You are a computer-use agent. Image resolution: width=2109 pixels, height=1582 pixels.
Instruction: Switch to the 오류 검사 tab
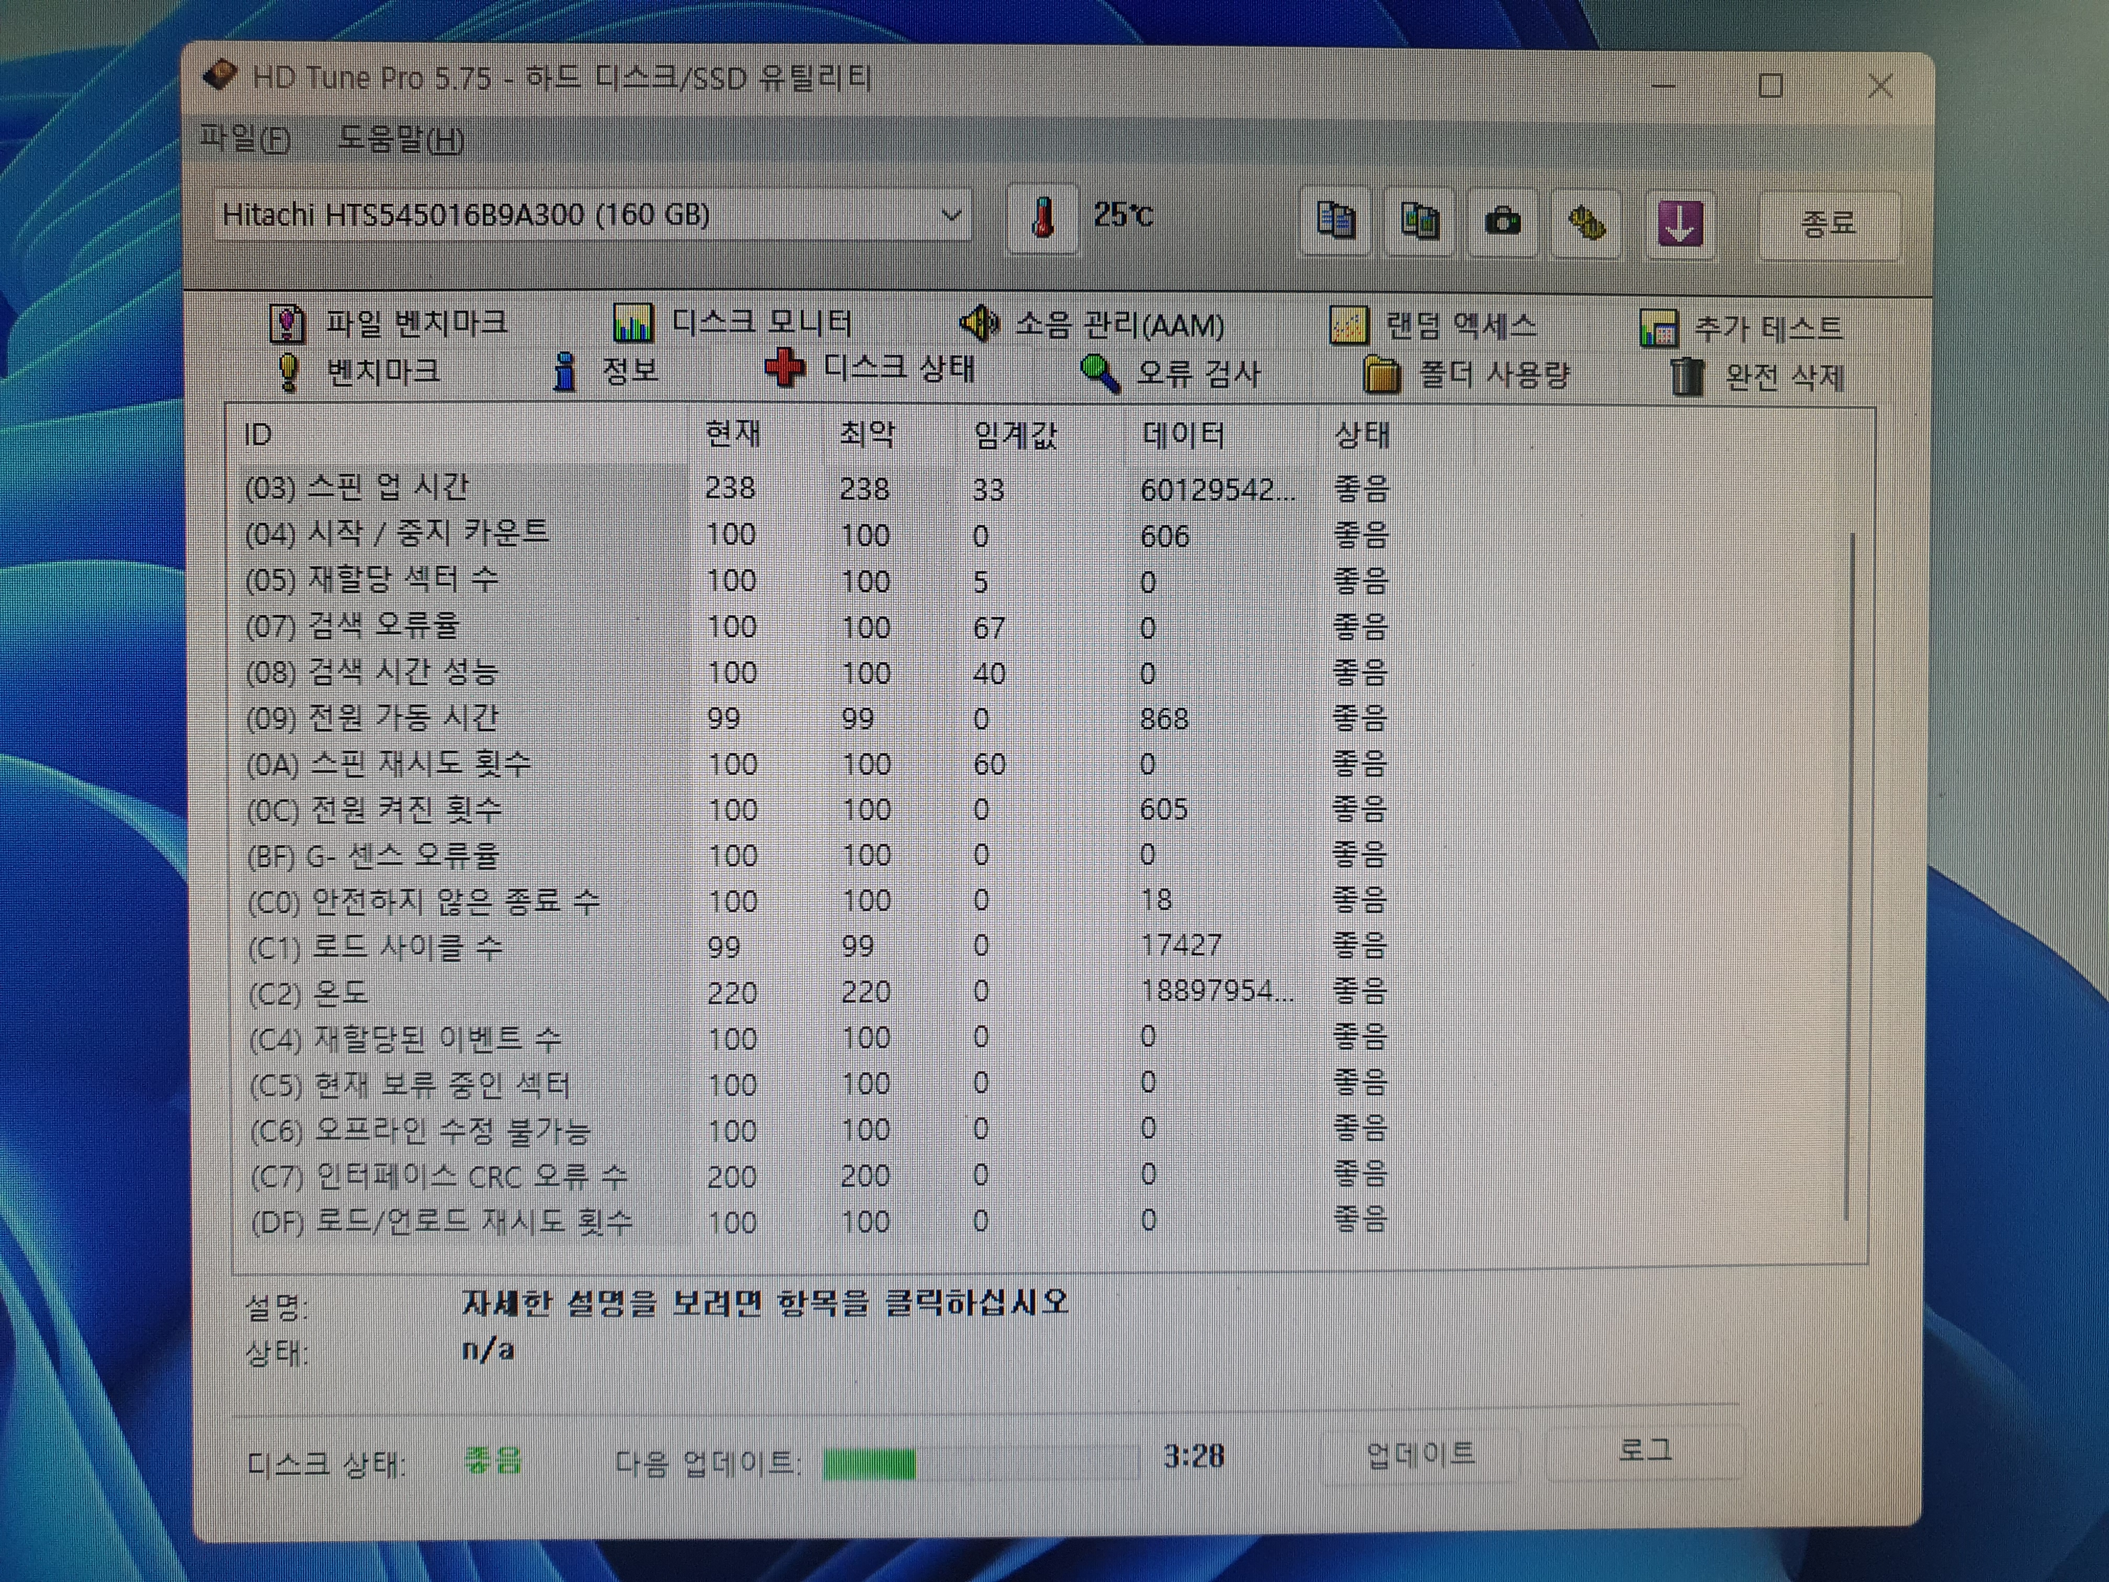[1171, 374]
